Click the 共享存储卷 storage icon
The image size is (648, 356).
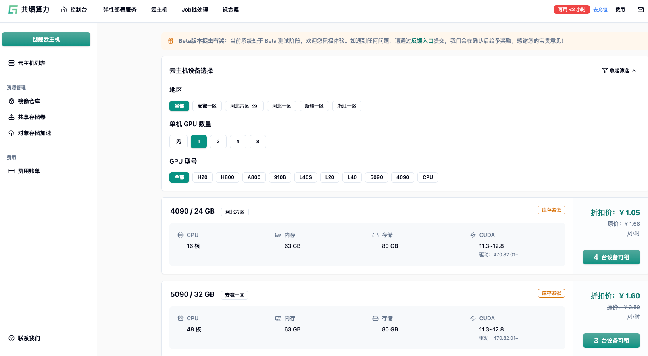(12, 117)
